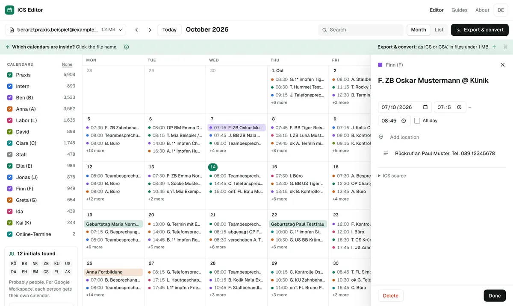This screenshot has width=513, height=306.
Task: Toggle the Anna (A) calendar checkbox
Action: [x=10, y=109]
